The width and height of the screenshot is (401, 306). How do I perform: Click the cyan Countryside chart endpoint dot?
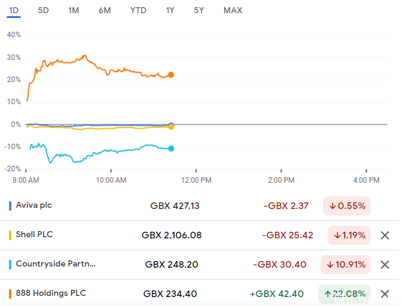click(x=171, y=149)
